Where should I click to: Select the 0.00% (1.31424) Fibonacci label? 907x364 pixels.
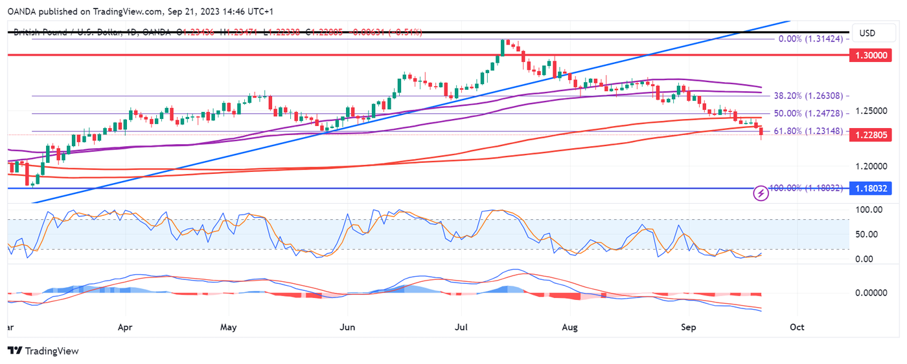pyautogui.click(x=810, y=39)
